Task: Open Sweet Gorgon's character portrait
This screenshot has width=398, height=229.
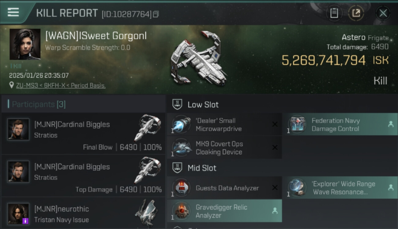Action: coord(25,44)
